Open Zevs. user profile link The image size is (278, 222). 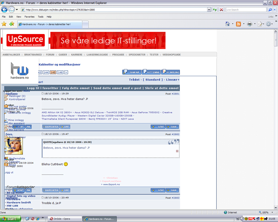pos(9,134)
